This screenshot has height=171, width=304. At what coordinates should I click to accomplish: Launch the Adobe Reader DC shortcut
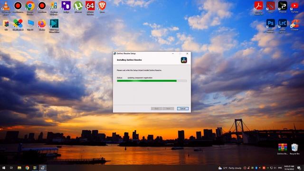(258, 8)
